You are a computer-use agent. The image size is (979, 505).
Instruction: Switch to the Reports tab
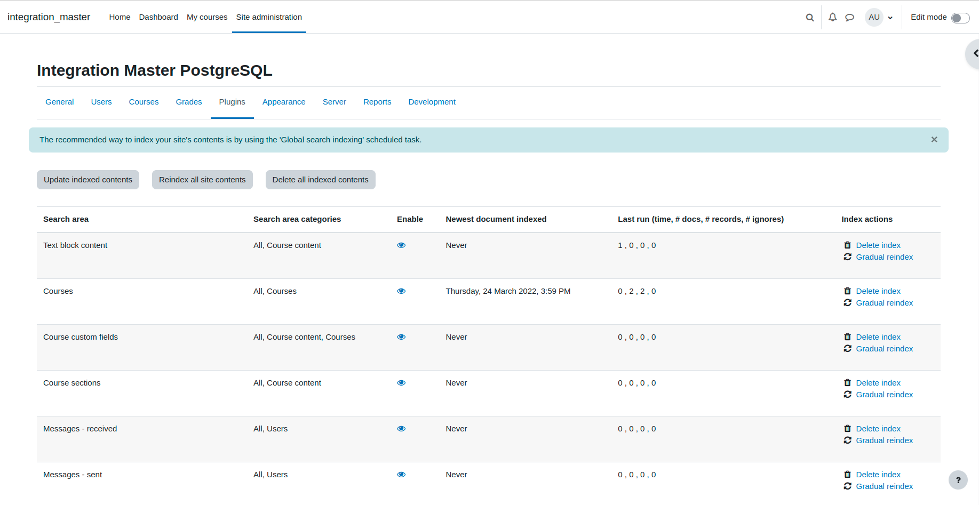pyautogui.click(x=377, y=102)
